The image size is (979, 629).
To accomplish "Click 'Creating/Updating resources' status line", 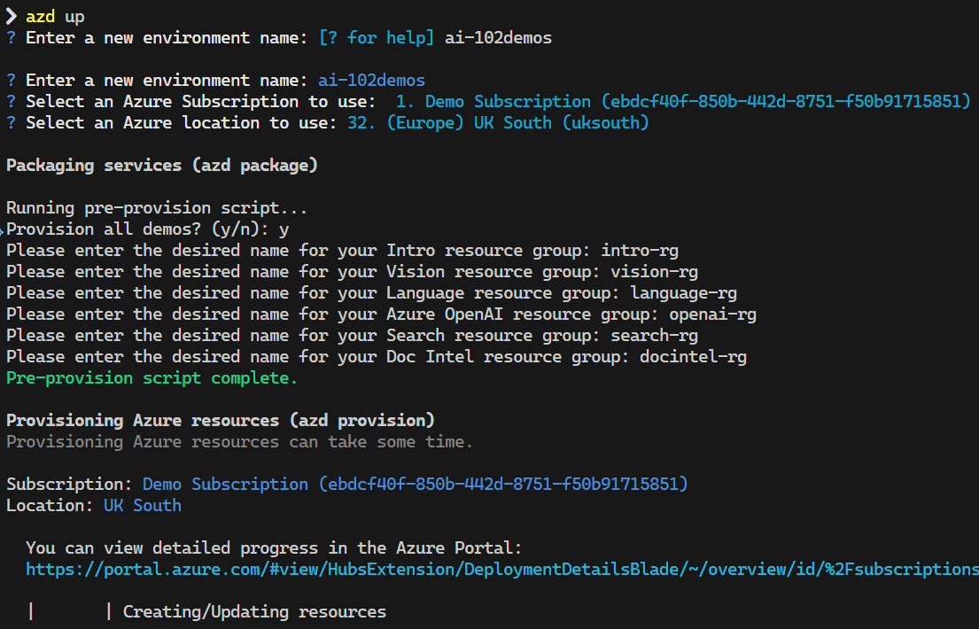I will [254, 611].
